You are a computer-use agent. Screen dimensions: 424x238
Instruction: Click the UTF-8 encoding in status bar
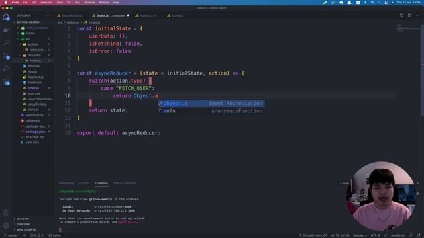375,235
